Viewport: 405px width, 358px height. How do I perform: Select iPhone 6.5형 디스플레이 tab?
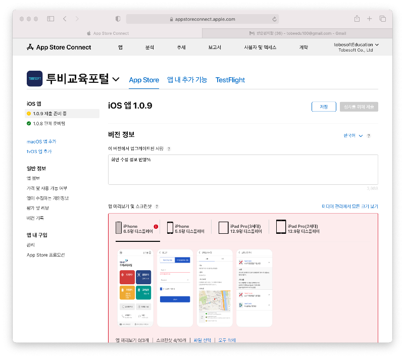tap(137, 229)
